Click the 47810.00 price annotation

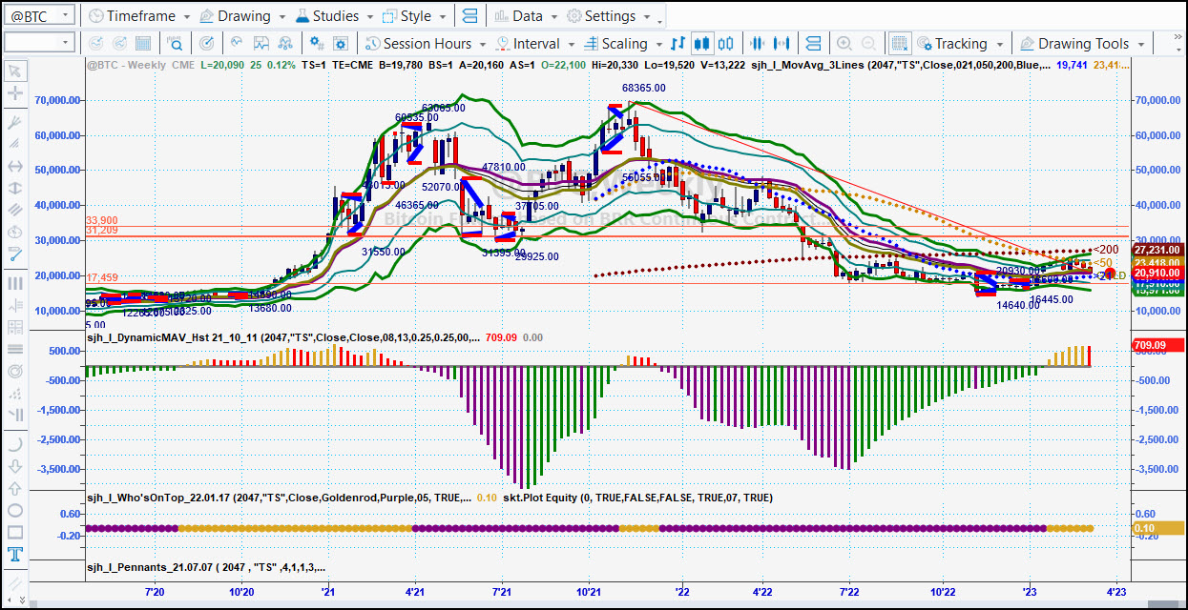point(505,167)
